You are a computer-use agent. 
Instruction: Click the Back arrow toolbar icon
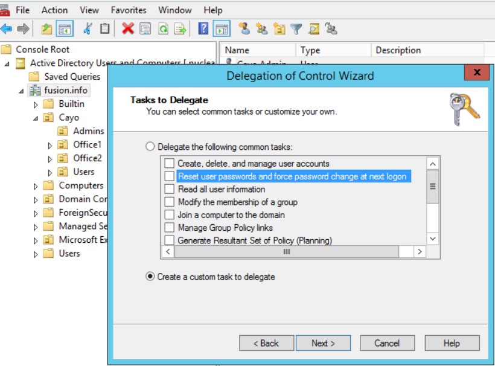tap(6, 29)
